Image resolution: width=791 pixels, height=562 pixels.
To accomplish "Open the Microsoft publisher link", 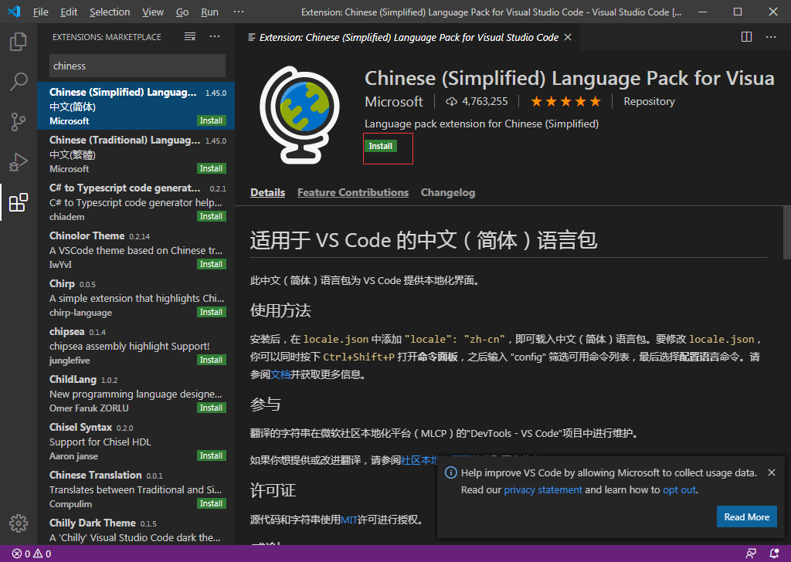I will pos(394,102).
